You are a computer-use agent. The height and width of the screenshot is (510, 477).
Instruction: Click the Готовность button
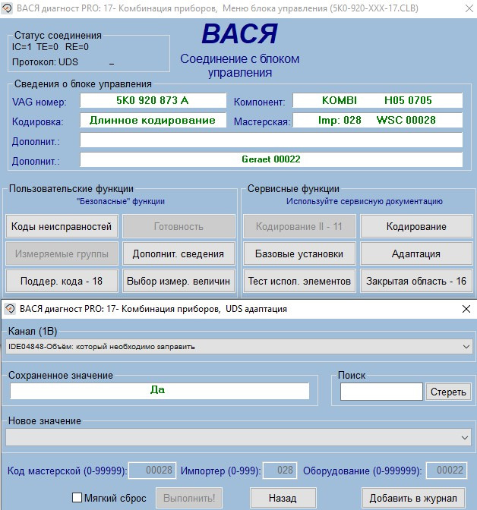pyautogui.click(x=178, y=226)
